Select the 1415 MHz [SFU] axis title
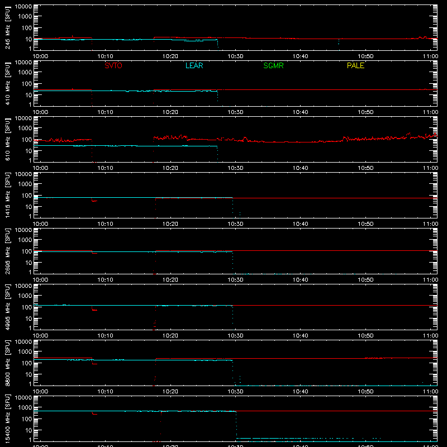The image size is (447, 447). [8, 195]
